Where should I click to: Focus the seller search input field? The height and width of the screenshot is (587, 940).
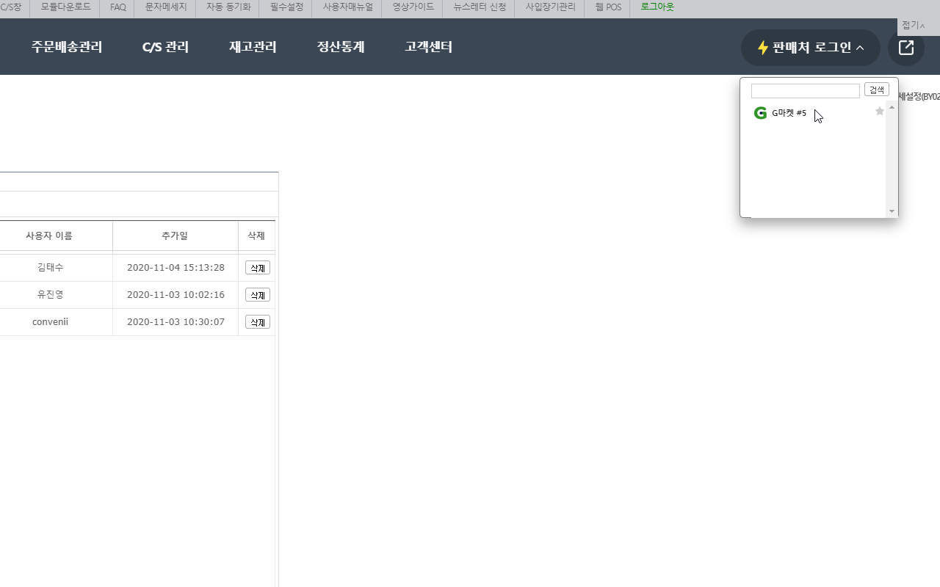(806, 90)
